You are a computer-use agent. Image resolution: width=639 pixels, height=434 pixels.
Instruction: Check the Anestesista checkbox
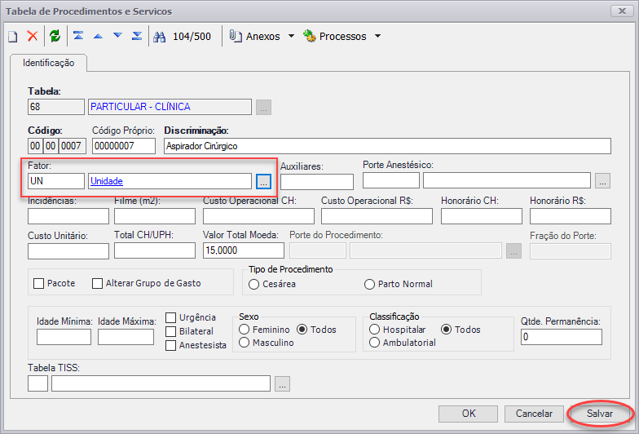pyautogui.click(x=171, y=345)
